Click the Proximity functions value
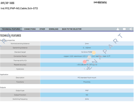This screenshot has height=102, width=134. tap(87, 82)
